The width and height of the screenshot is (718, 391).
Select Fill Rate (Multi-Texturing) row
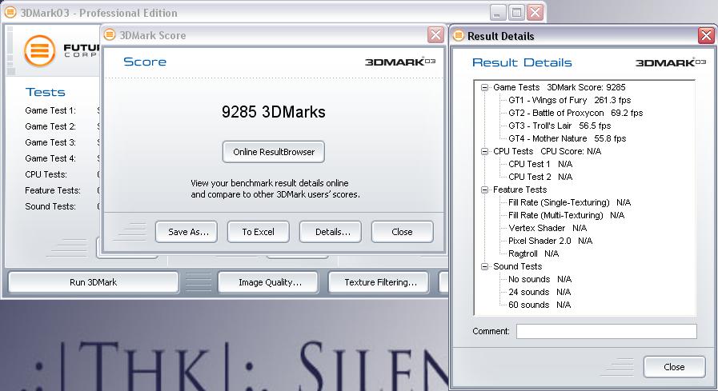566,215
